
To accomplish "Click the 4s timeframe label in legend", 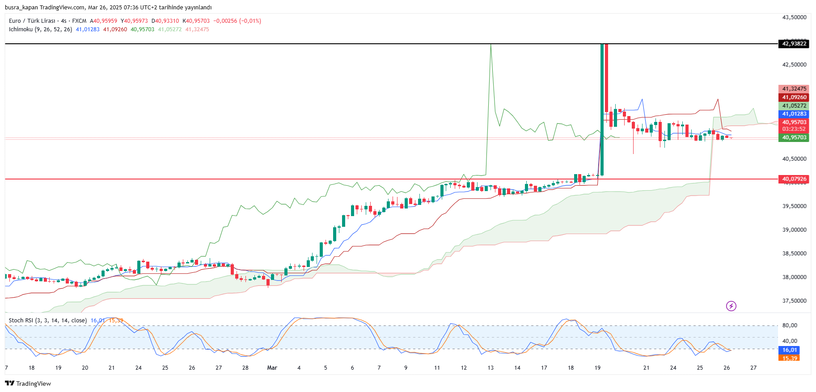I will click(63, 21).
